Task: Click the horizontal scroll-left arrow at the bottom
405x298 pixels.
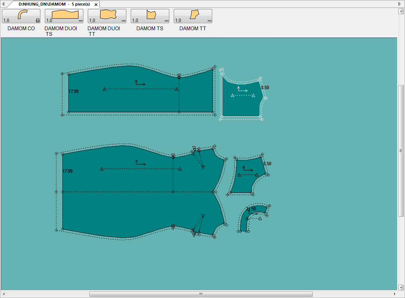Action: tap(3, 294)
